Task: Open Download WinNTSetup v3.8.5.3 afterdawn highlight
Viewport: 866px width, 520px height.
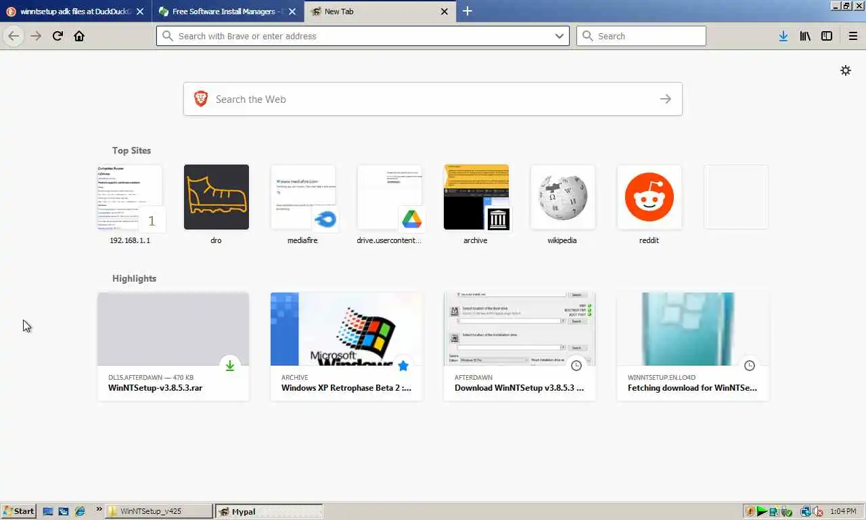Action: pyautogui.click(x=520, y=347)
